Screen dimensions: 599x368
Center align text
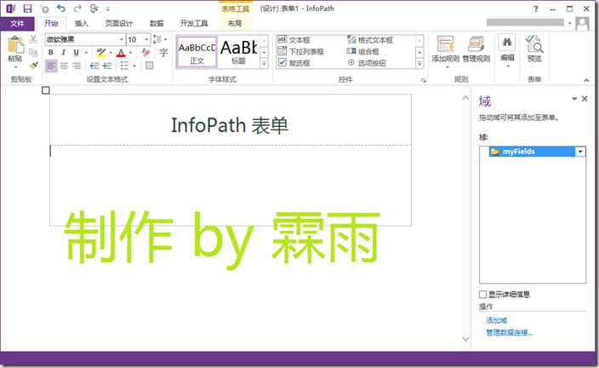click(x=64, y=66)
